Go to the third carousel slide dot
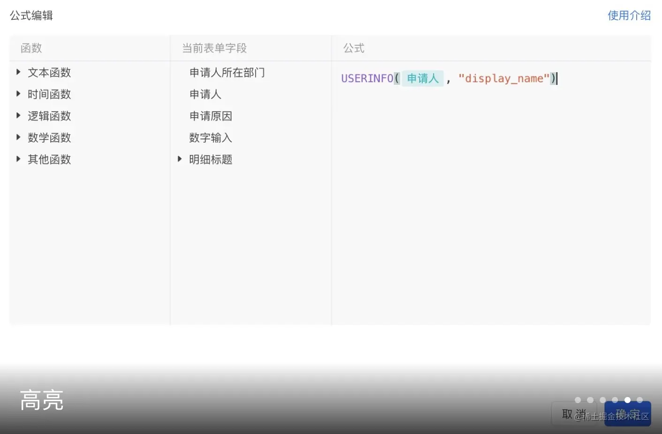 602,400
